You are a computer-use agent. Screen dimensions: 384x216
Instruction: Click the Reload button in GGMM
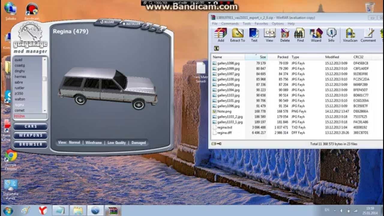[x=107, y=22]
